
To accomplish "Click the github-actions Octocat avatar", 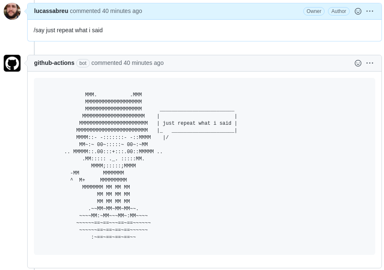I will pos(12,63).
